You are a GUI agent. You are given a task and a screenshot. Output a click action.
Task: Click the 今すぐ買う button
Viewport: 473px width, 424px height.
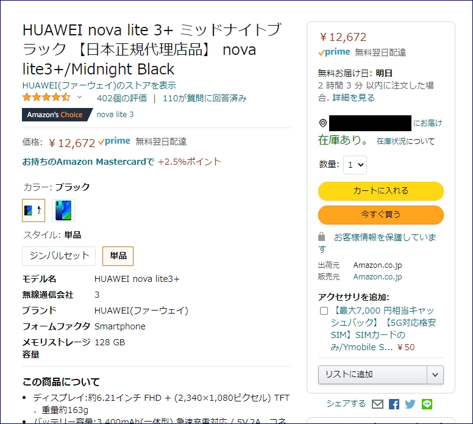pyautogui.click(x=380, y=215)
